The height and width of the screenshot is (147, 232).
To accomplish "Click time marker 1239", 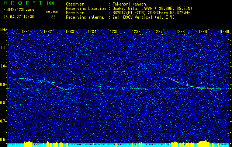I will pos(203,32).
